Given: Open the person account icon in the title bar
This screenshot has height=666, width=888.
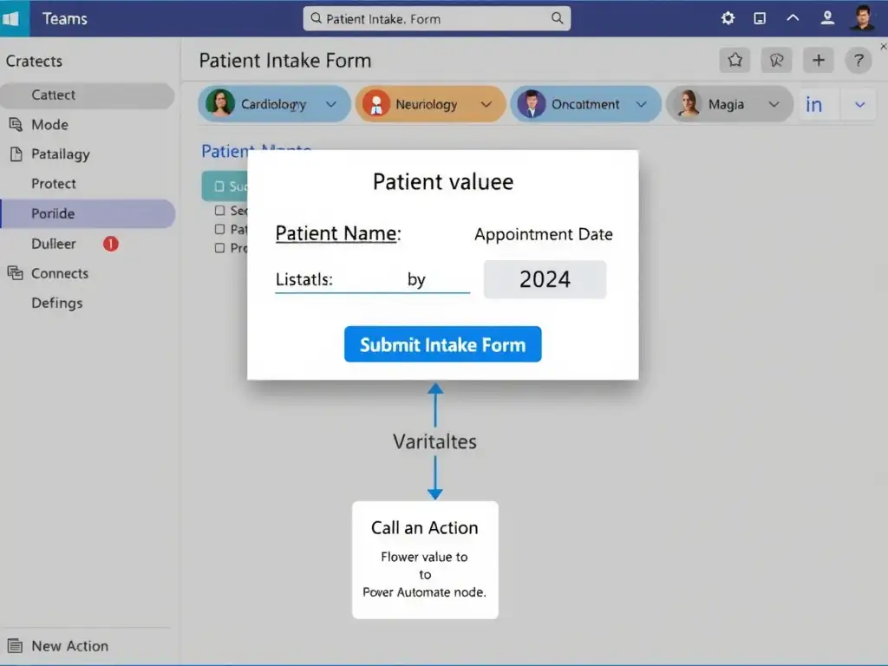Looking at the screenshot, I should pos(827,18).
